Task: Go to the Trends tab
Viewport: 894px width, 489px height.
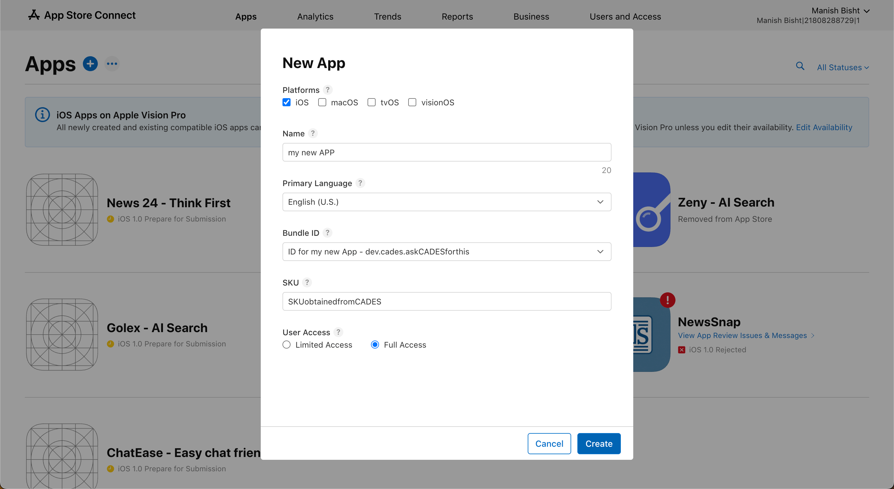Action: (x=387, y=16)
